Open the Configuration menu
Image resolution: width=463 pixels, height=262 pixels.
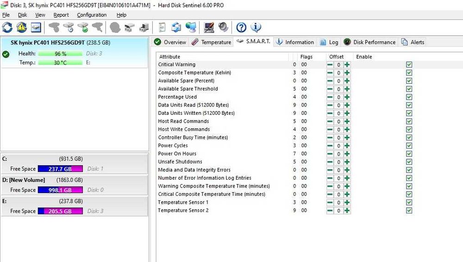pyautogui.click(x=92, y=15)
